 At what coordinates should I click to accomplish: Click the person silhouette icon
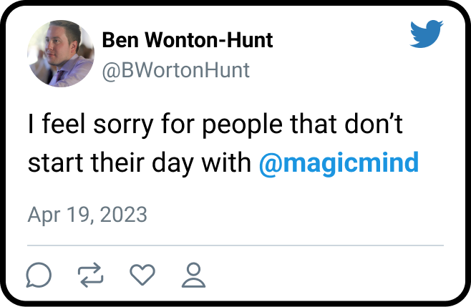(x=193, y=275)
